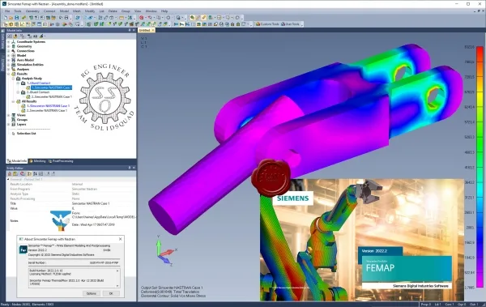Open the Help menu

point(164,11)
